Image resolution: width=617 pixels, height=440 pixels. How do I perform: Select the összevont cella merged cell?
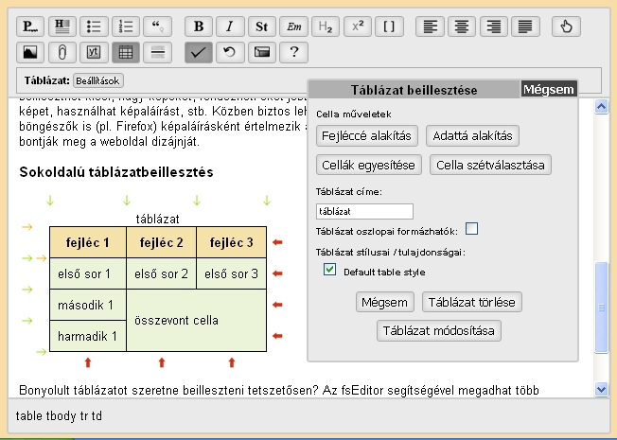(196, 321)
